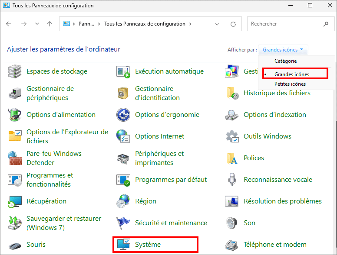Open 'Programmes par défaut' link
Viewport: 337px width, 255px height.
[x=171, y=180]
